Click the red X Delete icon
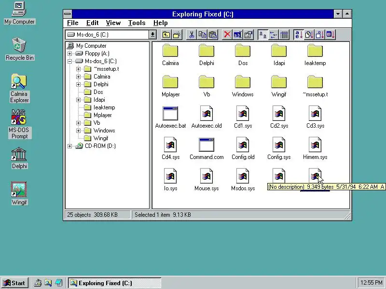Screen dimensions: 386x289 click(x=227, y=35)
